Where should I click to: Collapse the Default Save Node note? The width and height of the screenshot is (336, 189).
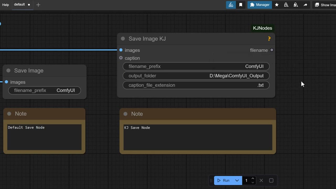click(9, 114)
